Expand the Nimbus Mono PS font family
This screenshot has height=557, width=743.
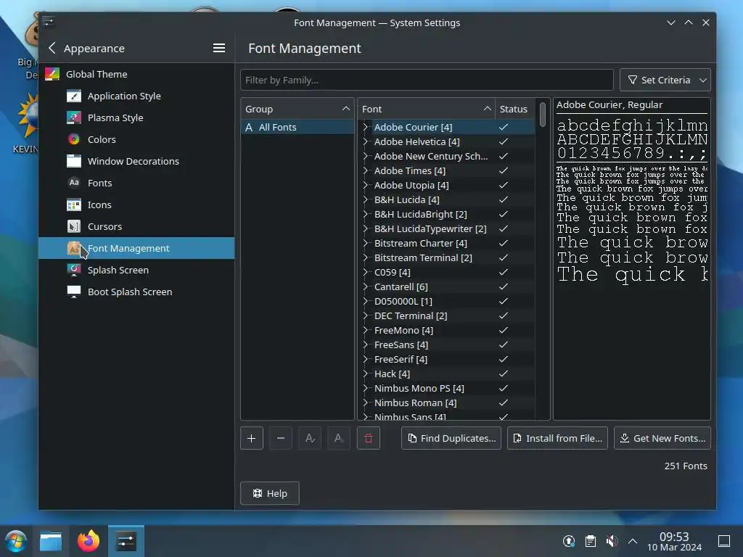coord(366,389)
